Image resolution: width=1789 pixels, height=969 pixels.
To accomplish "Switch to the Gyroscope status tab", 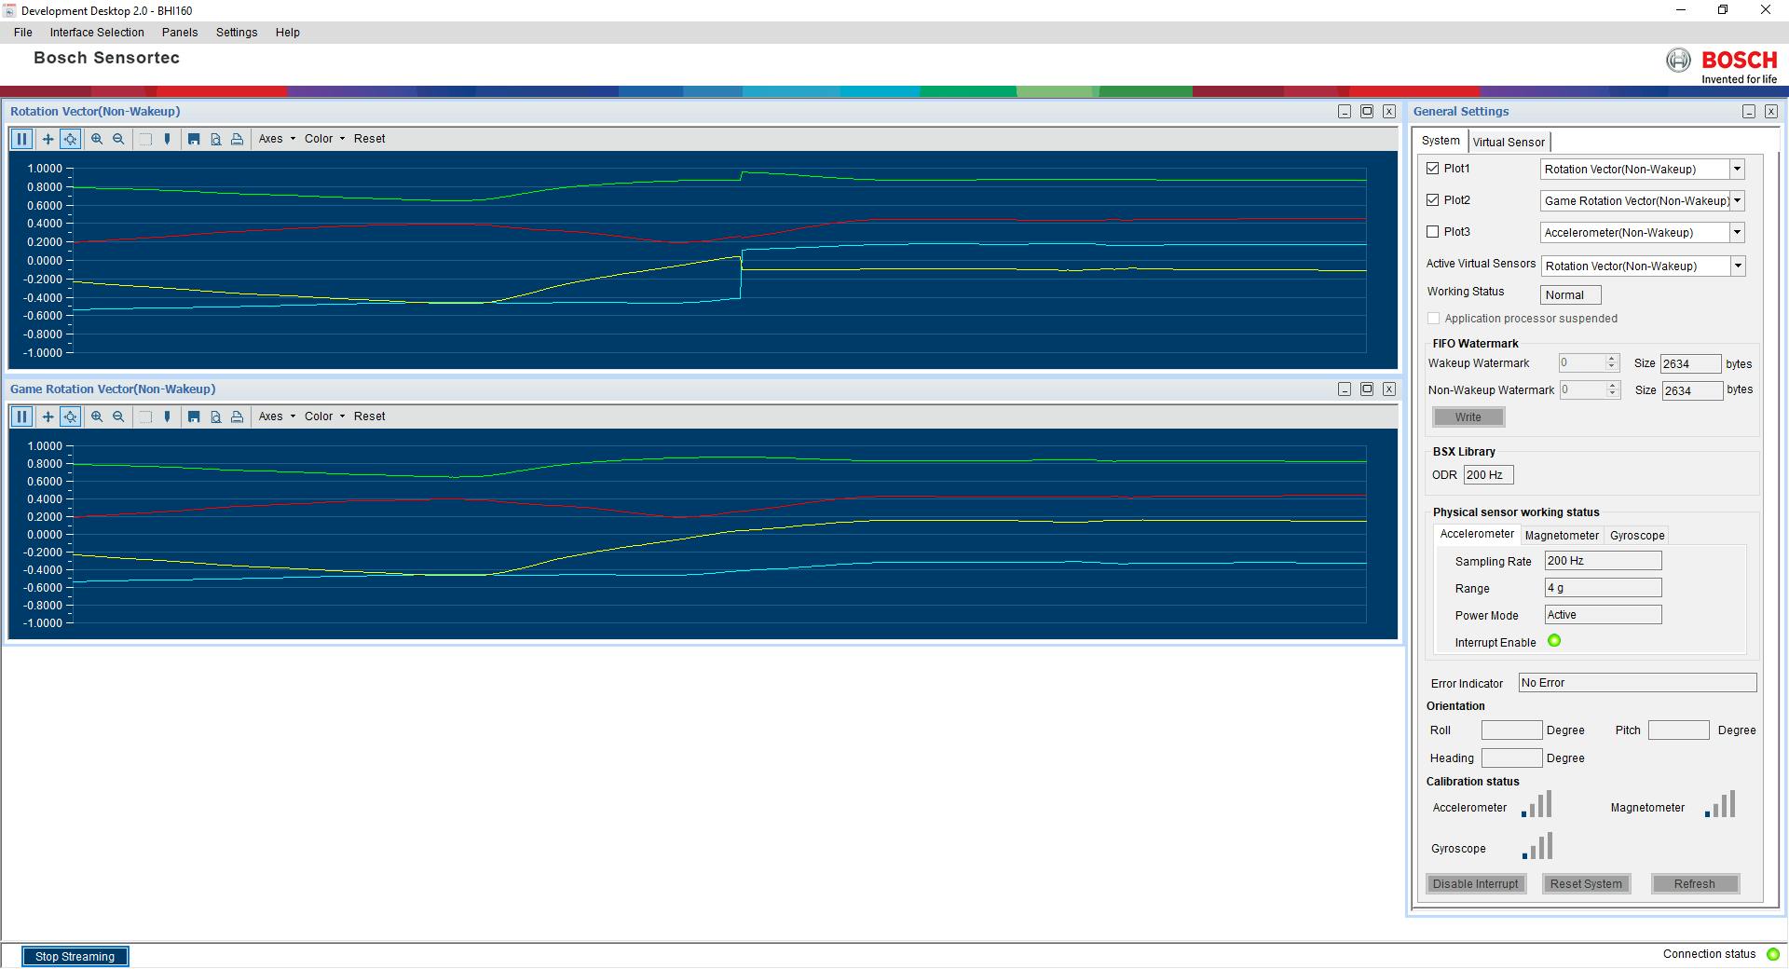I will [x=1637, y=536].
